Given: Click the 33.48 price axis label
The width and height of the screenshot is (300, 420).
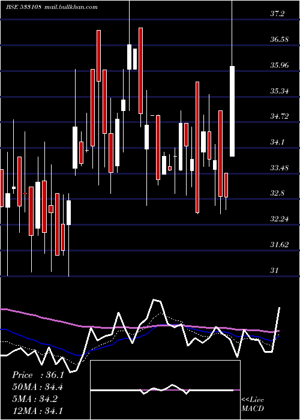Looking at the screenshot, I should pyautogui.click(x=279, y=168).
